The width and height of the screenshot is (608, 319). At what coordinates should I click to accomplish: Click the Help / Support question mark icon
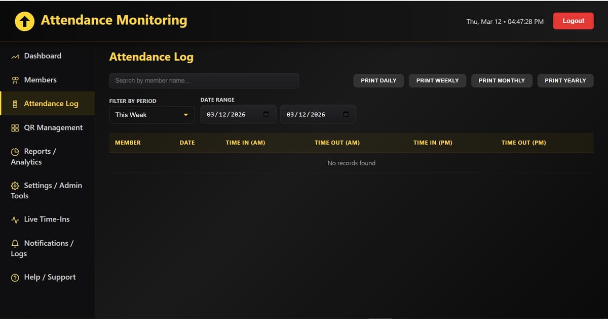pyautogui.click(x=15, y=278)
